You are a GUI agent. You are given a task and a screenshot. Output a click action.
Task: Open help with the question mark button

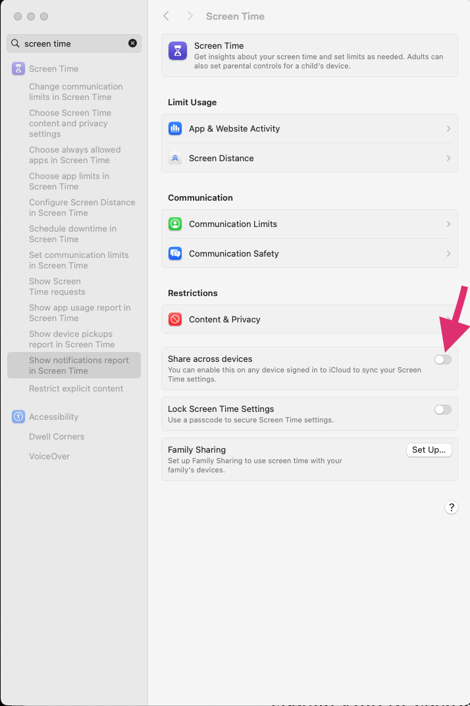click(451, 507)
